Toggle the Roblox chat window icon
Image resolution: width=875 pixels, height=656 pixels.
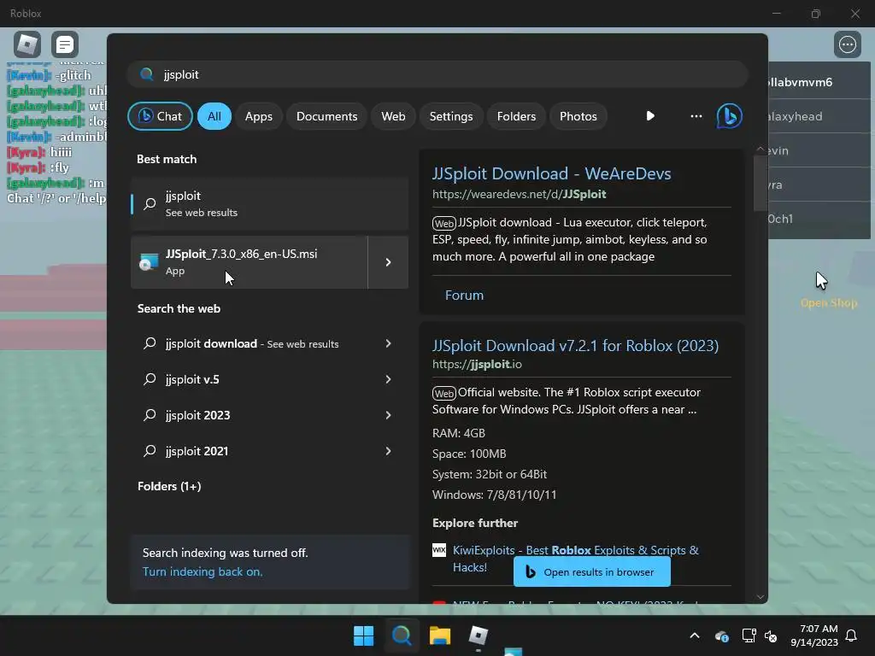tap(65, 44)
